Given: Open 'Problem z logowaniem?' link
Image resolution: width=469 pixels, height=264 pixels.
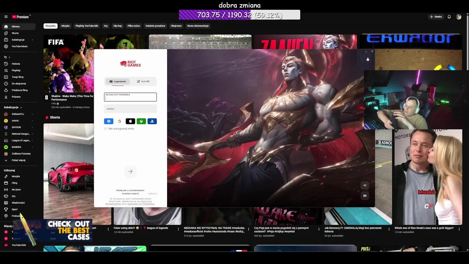Looking at the screenshot, I should click(130, 190).
